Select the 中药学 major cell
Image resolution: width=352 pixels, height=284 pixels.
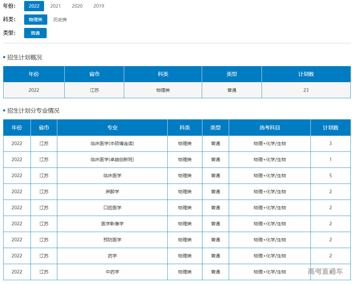tap(112, 272)
